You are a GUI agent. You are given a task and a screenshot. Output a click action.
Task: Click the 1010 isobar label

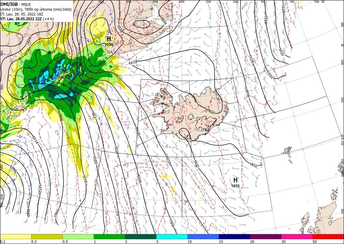click(x=28, y=212)
